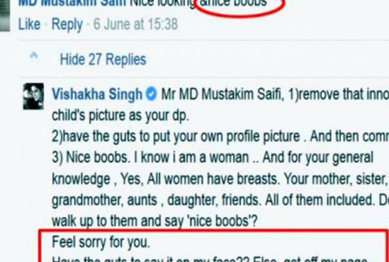Click the line "child's picture as your dp."
The image size is (389, 262).
120,116
